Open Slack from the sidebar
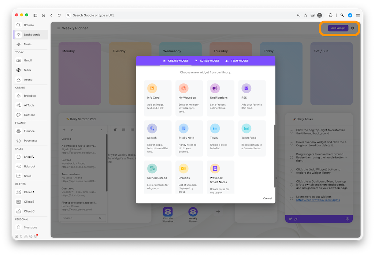 tap(27, 70)
